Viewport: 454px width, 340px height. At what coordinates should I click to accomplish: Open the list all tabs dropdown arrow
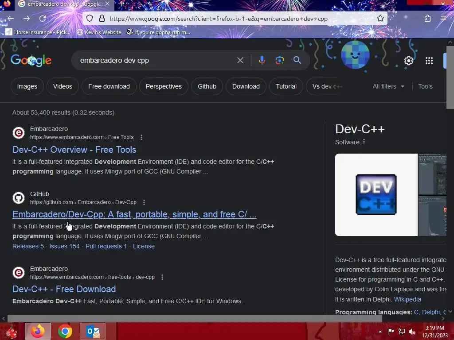point(387,4)
